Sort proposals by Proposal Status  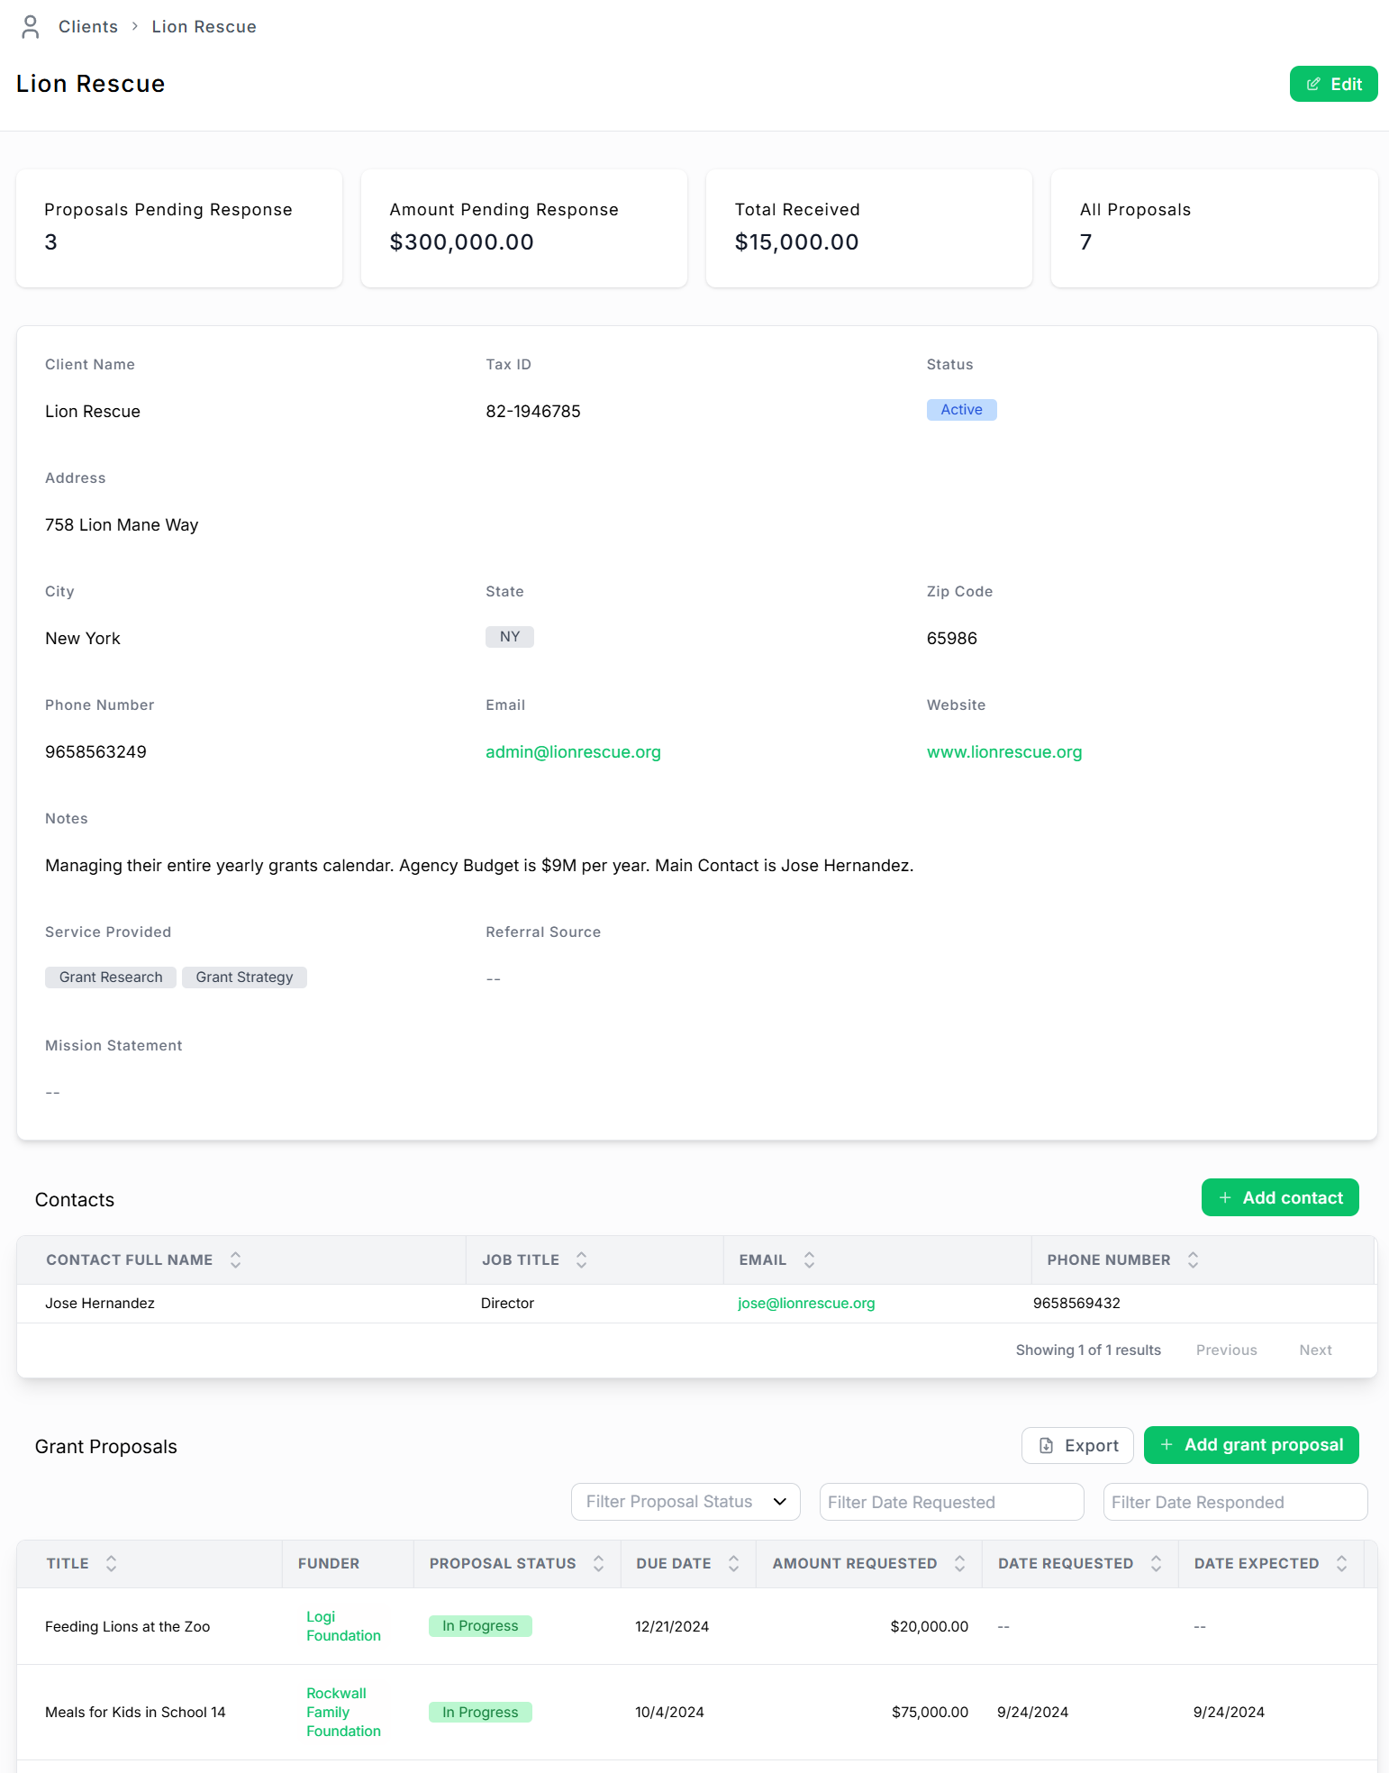pos(598,1563)
